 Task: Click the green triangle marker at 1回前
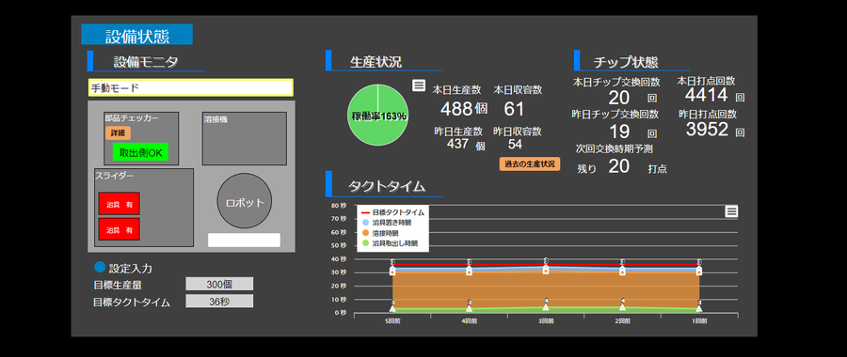tap(699, 308)
